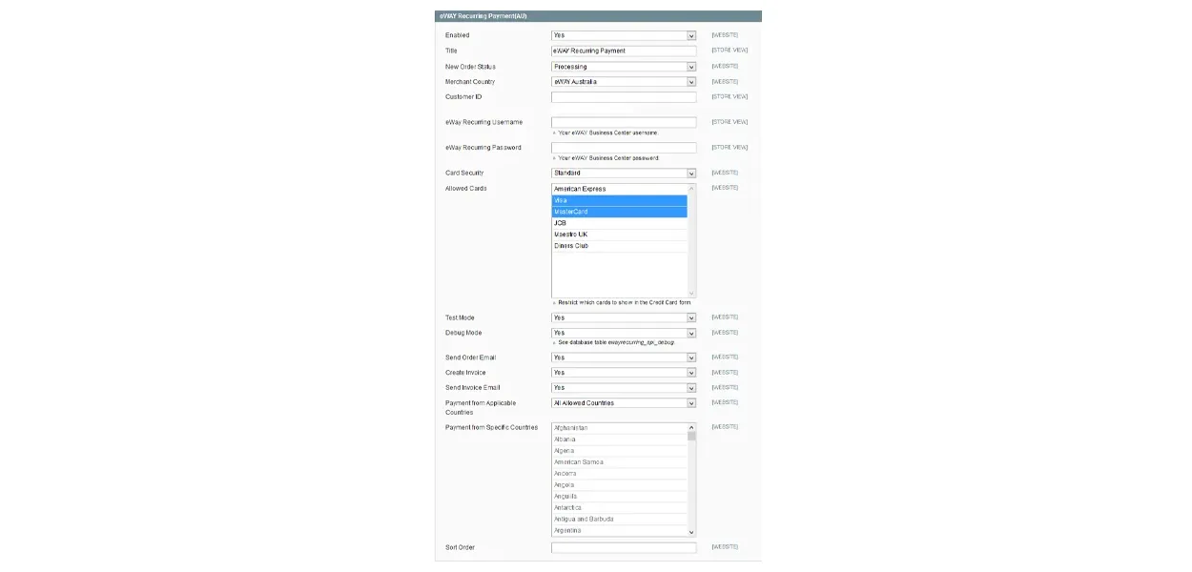Open the Debug Mode dropdown
The height and width of the screenshot is (572, 1192).
pyautogui.click(x=624, y=333)
